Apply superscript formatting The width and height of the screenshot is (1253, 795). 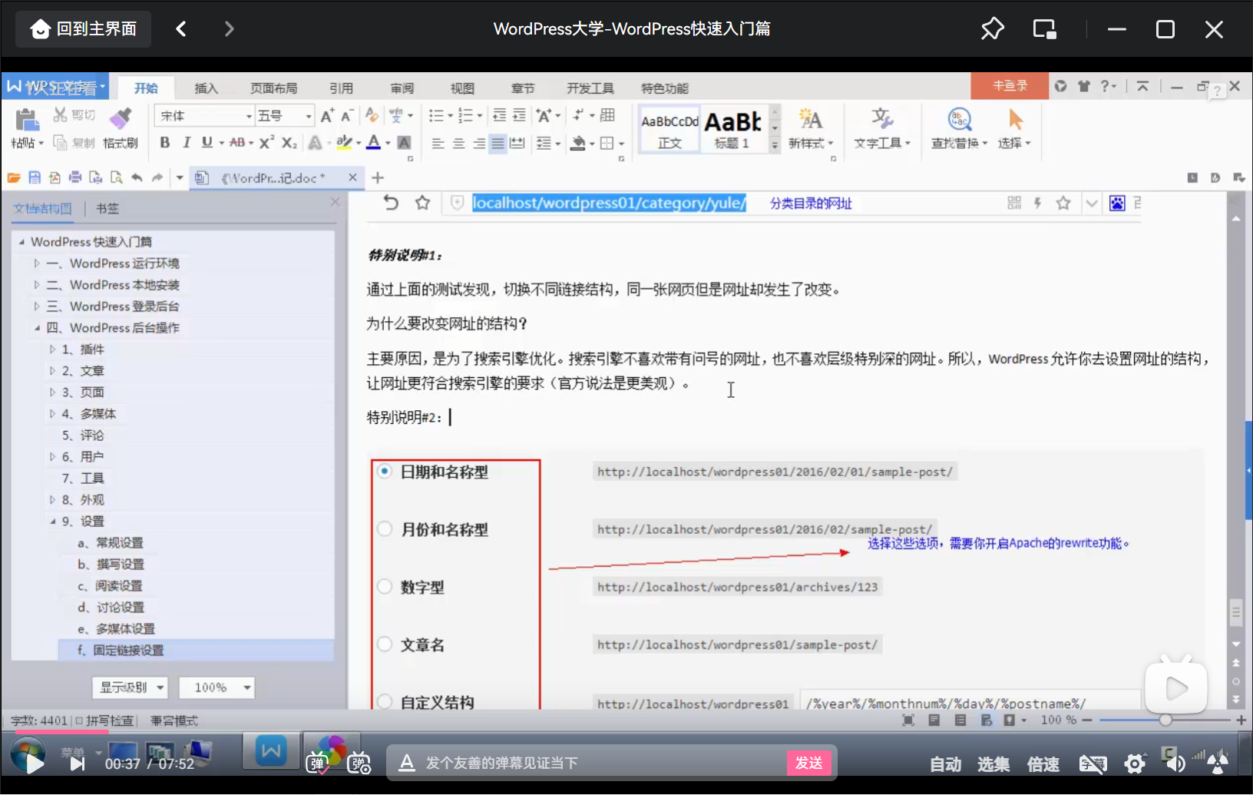(x=266, y=143)
